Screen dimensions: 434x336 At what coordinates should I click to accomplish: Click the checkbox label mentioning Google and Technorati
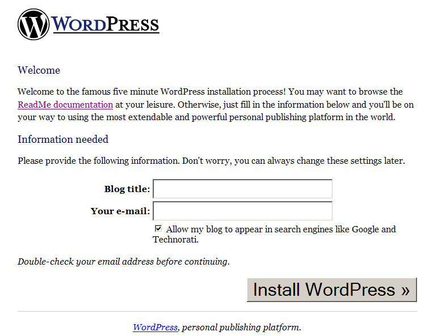coord(274,234)
